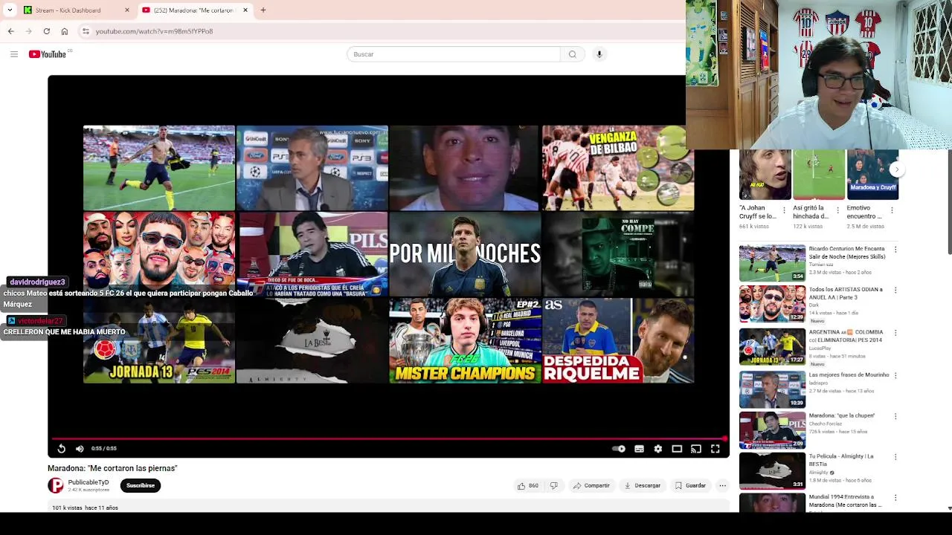Open options for Tu Pelicula Almighty video
This screenshot has width=952, height=535.
pos(895,457)
